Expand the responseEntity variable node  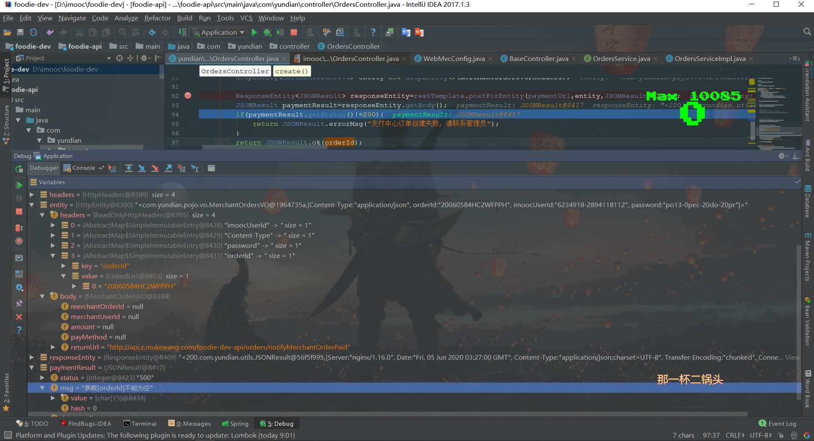pos(32,358)
